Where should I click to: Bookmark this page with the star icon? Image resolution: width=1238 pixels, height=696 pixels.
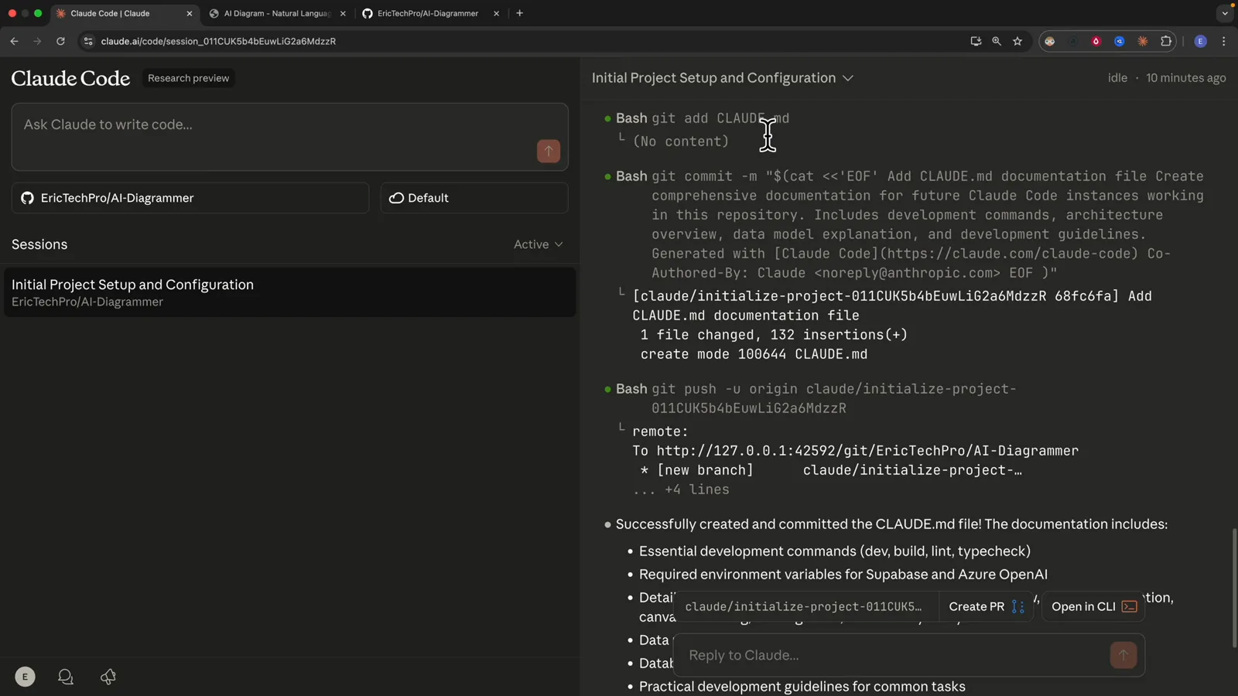point(1017,41)
